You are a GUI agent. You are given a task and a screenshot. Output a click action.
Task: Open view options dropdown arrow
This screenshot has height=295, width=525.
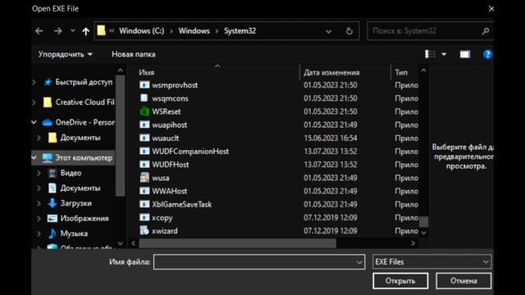[444, 55]
